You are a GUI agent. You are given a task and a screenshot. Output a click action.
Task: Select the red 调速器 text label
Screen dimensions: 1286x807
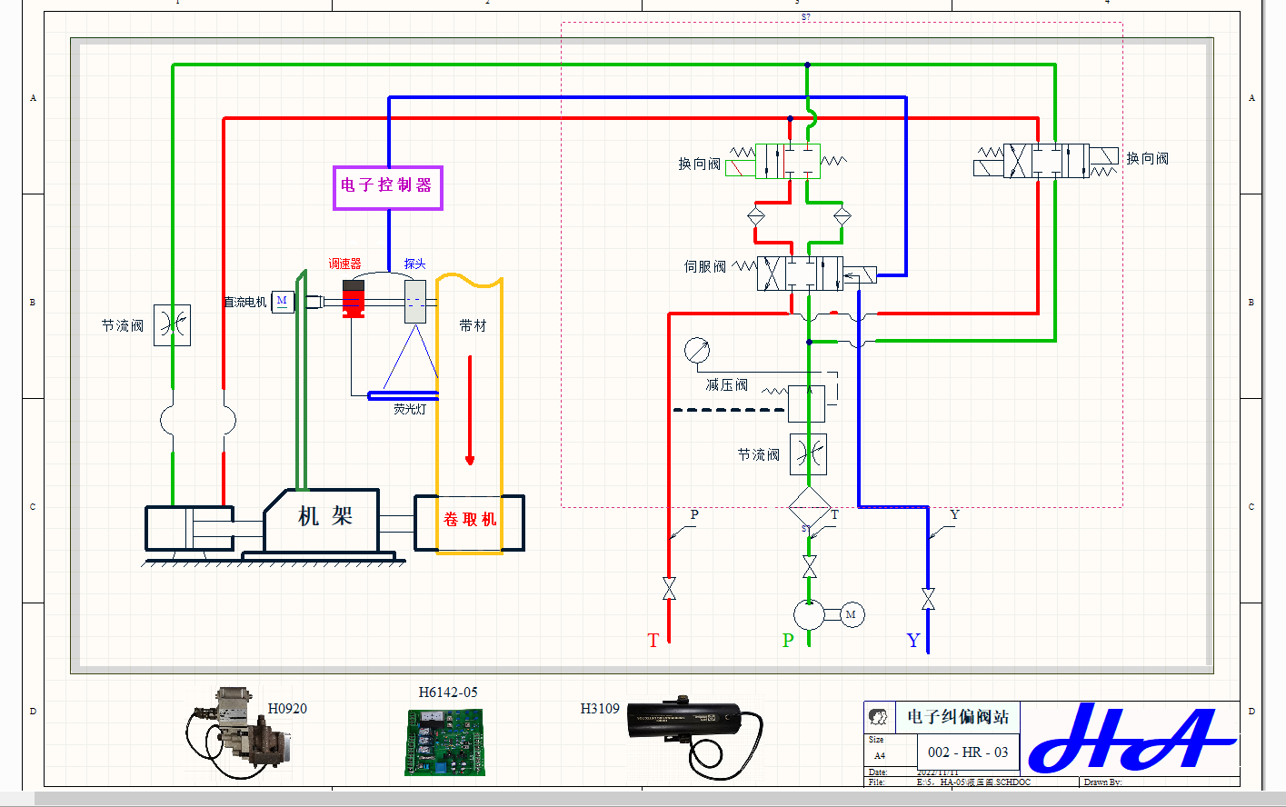click(x=344, y=264)
